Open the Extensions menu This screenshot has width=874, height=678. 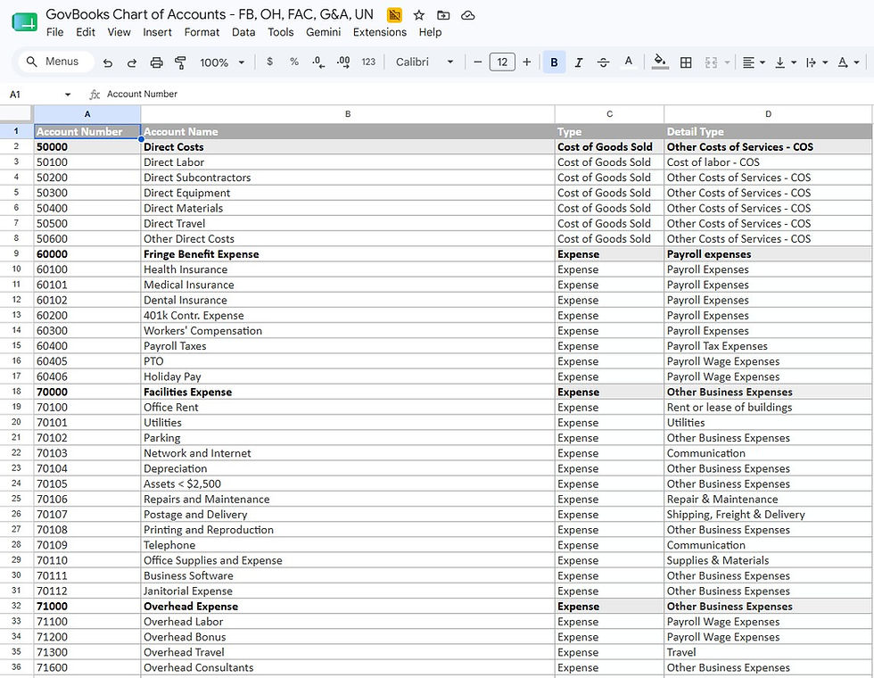pos(380,32)
